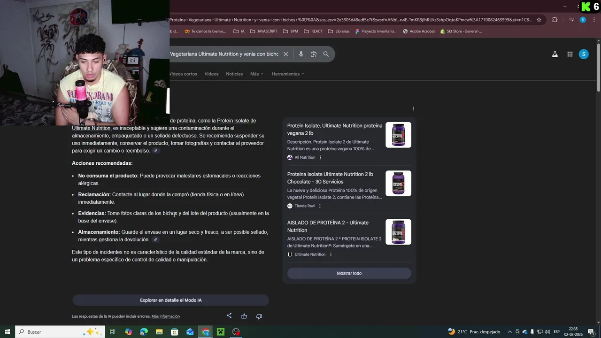Screen dimensions: 601x338
Task: Click 'Explorar en detalle el Modo IA' button
Action: (x=170, y=300)
